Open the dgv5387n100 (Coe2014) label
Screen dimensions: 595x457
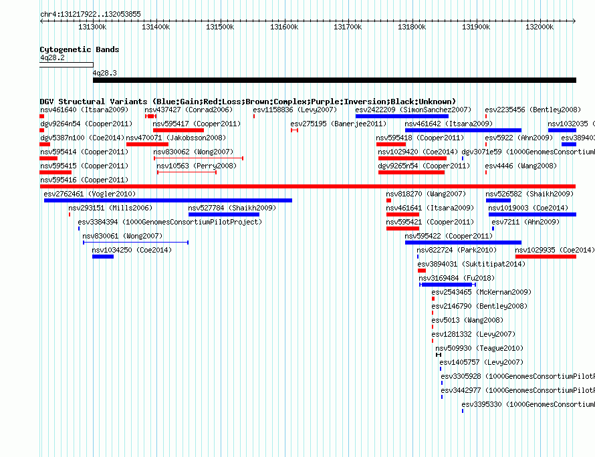click(82, 138)
